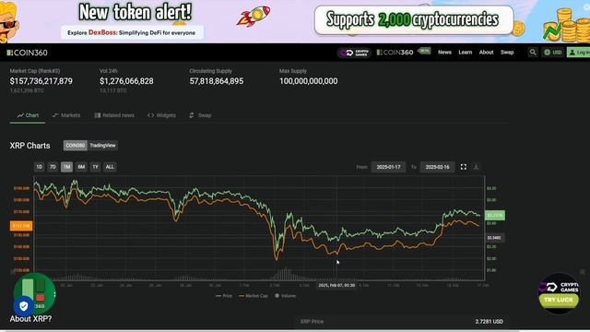The image size is (590, 332).
Task: Click the circulating supply value 57,818,864,895
Action: [x=217, y=81]
